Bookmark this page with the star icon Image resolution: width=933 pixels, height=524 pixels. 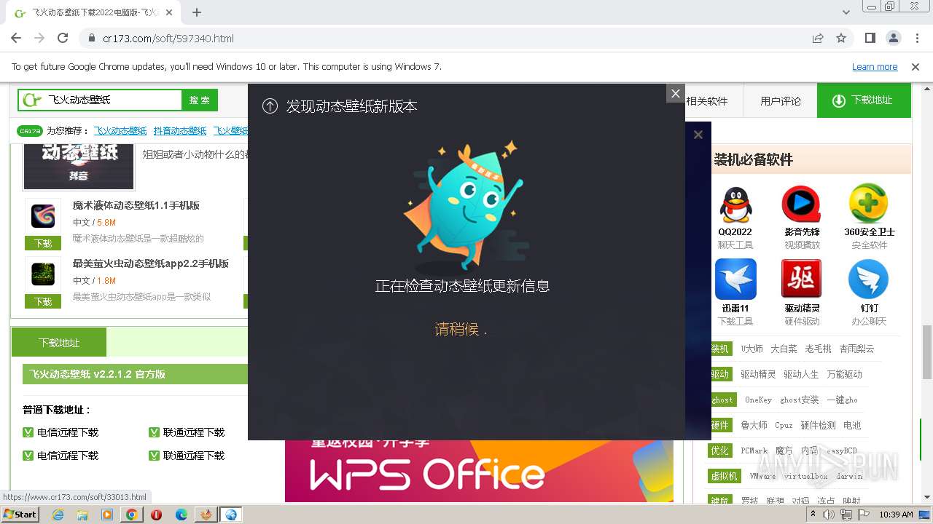841,38
